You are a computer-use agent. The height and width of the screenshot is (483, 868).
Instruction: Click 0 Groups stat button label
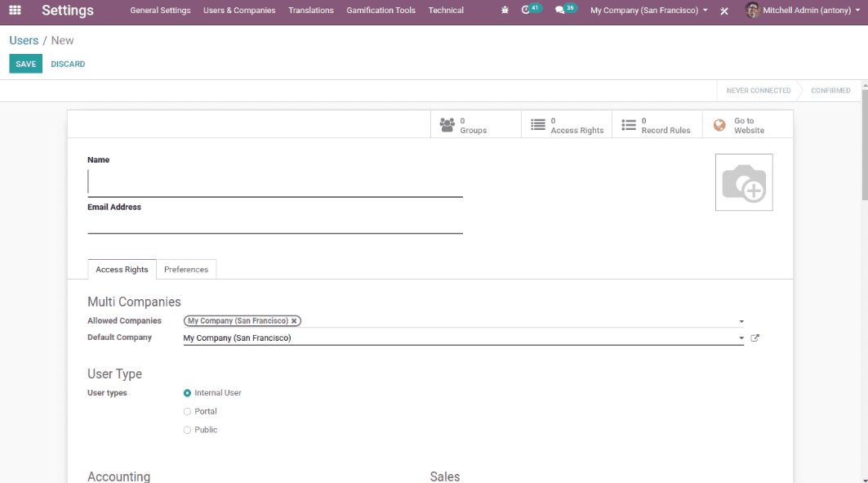(474, 125)
